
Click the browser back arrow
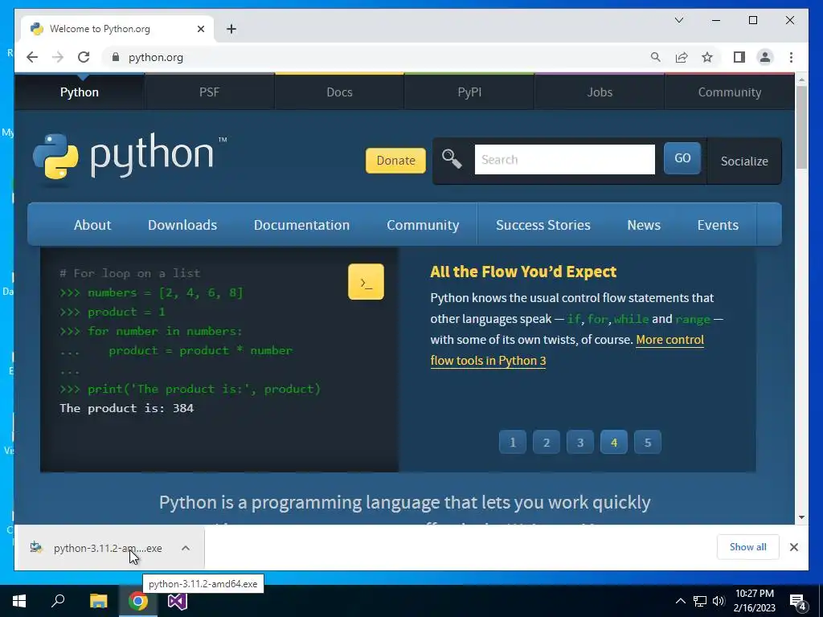[32, 57]
